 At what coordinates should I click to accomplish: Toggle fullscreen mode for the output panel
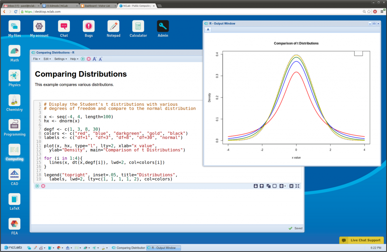click(297, 186)
